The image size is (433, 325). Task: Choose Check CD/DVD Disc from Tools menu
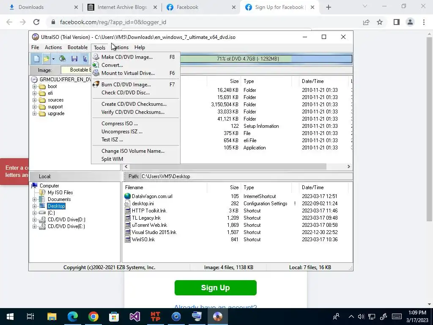[125, 93]
